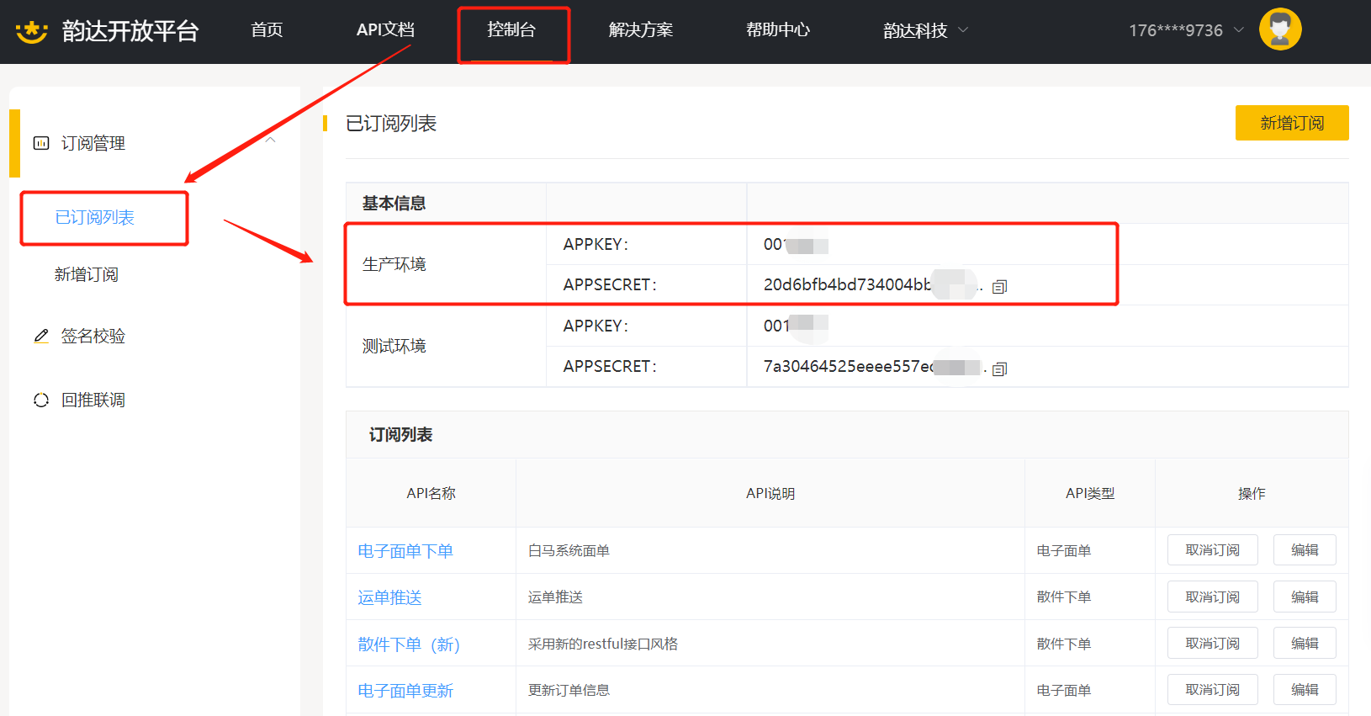Click the 韵达开放平台 title text
The image size is (1371, 716).
pos(130,31)
